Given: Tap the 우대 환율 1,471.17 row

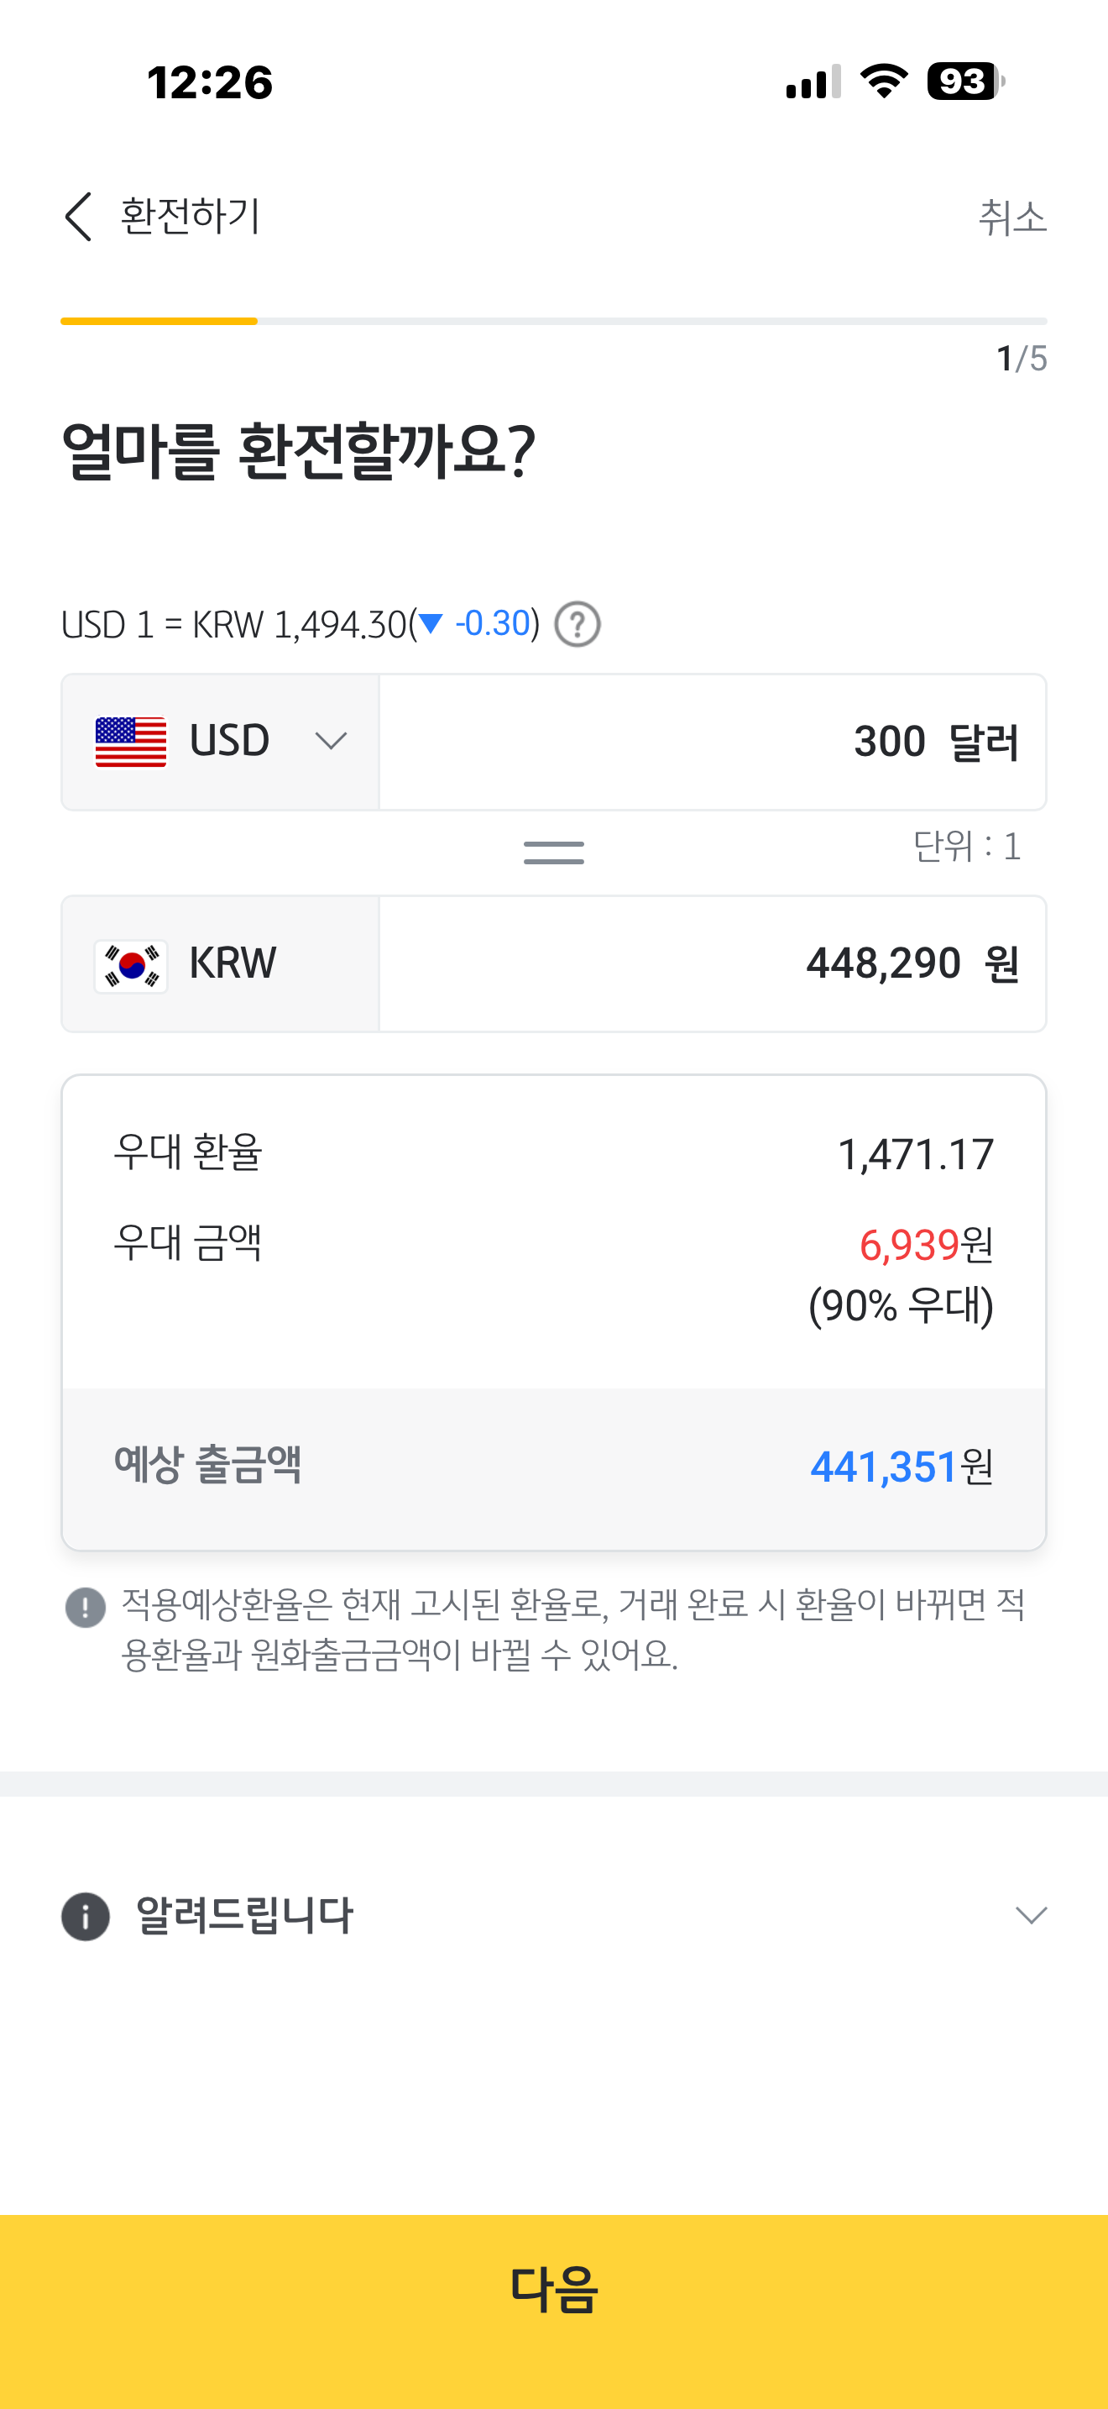Looking at the screenshot, I should coord(553,1154).
